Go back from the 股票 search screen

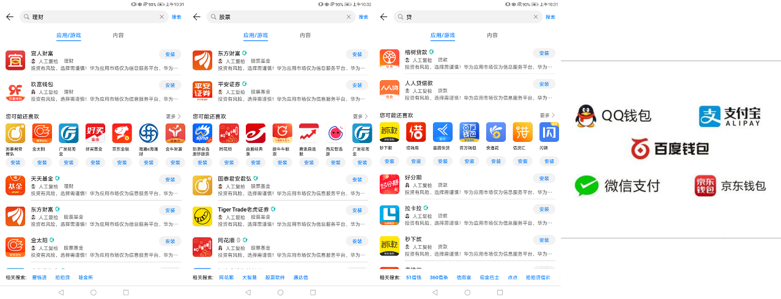pyautogui.click(x=197, y=17)
